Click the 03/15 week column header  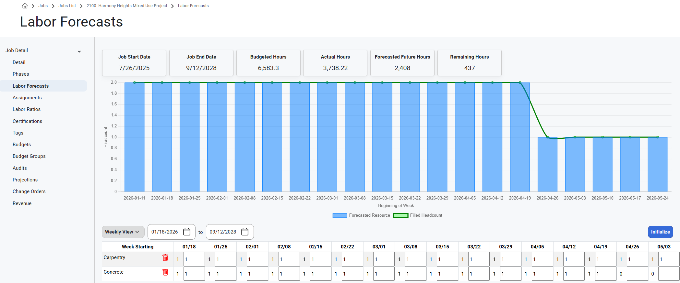click(442, 247)
